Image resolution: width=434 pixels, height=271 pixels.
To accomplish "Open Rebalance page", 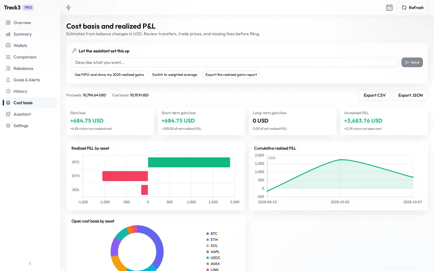I will pos(30,68).
